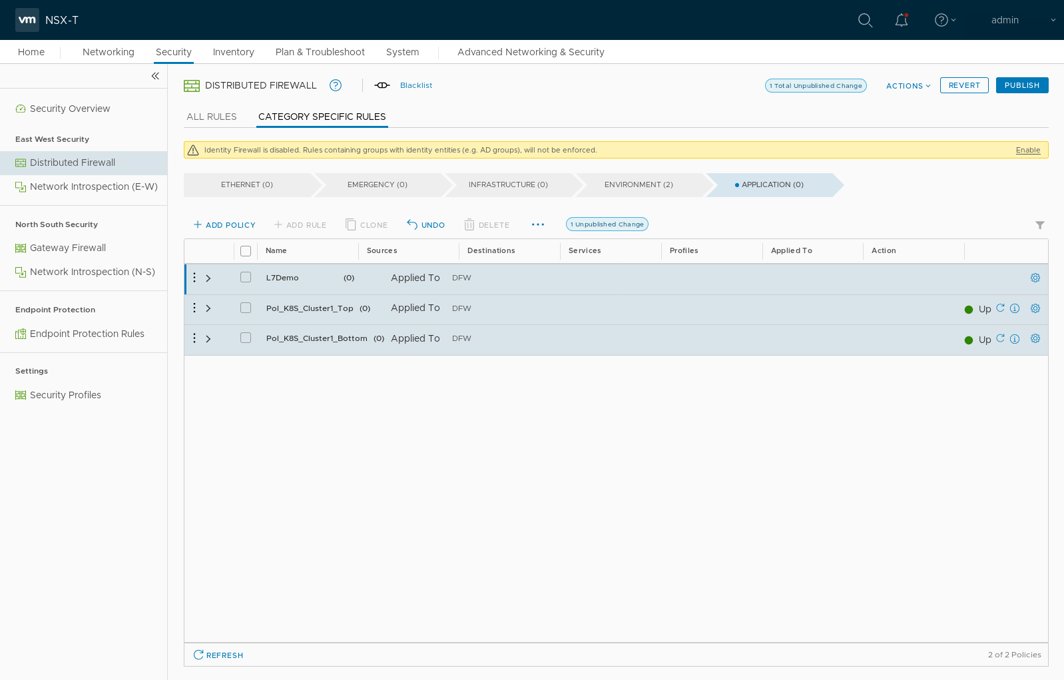The height and width of the screenshot is (680, 1064).
Task: Expand the L7Demo policy row
Action: click(208, 278)
